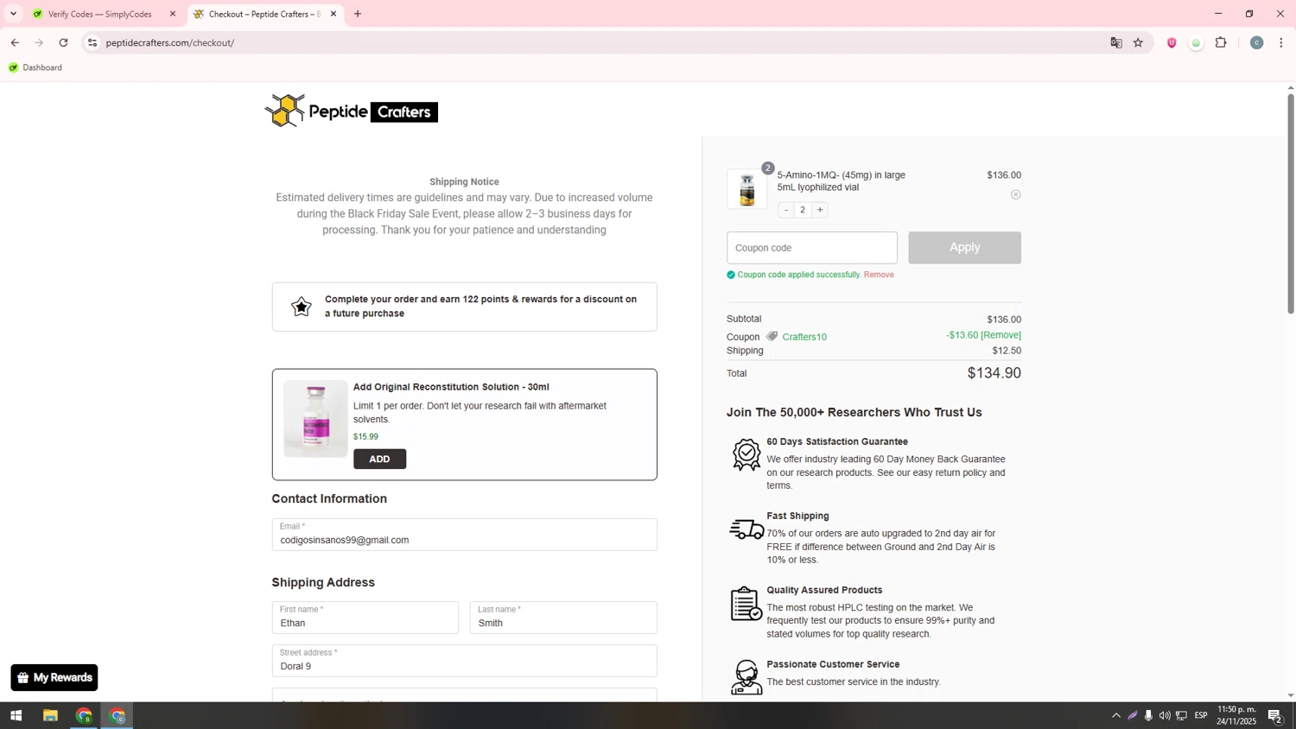
Task: Open the Extensions puzzle menu
Action: [1221, 42]
